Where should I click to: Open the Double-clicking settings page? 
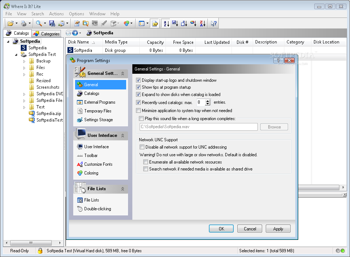98,209
